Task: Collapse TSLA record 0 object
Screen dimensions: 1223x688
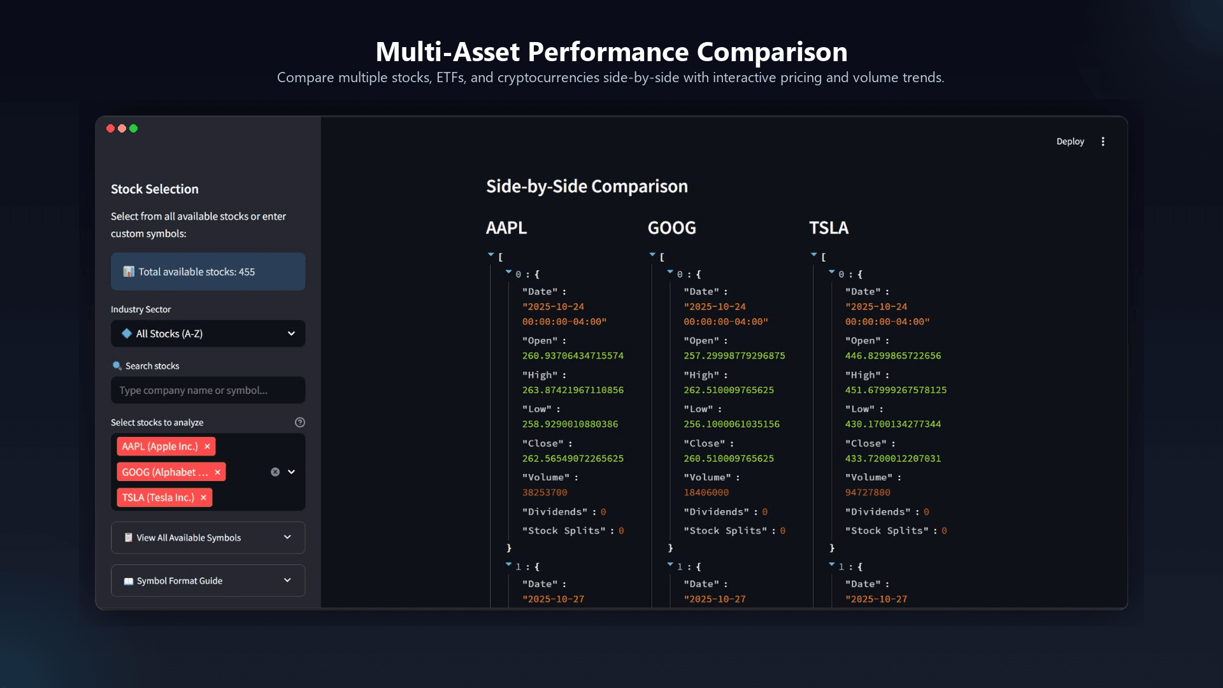Action: (x=832, y=272)
